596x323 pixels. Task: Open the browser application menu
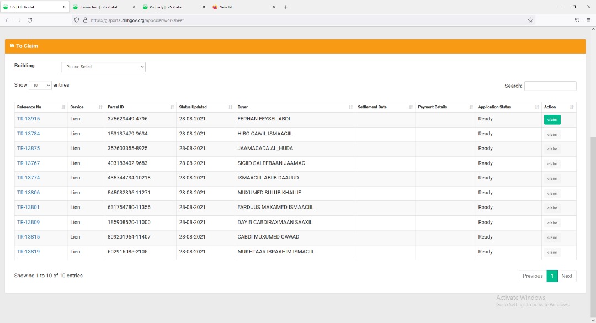588,20
